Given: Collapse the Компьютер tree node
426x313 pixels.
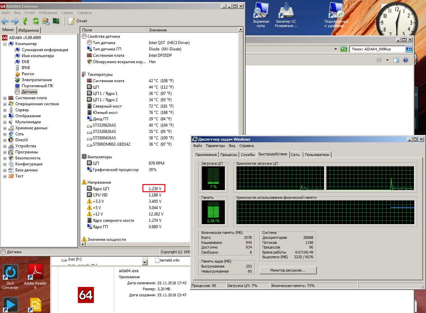Looking at the screenshot, I should coord(5,44).
